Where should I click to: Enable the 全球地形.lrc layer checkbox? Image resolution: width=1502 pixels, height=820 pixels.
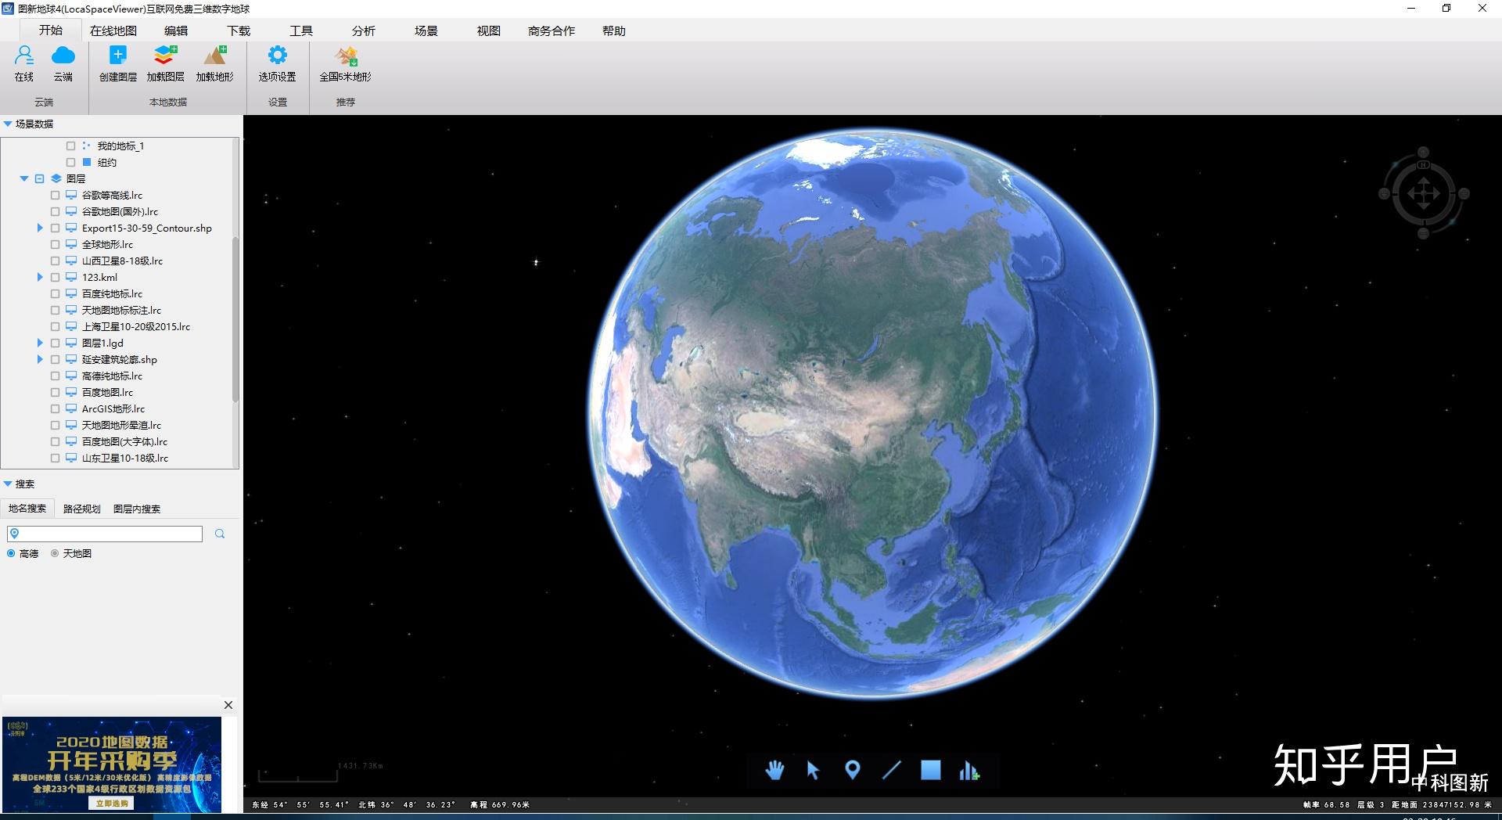[x=55, y=244]
